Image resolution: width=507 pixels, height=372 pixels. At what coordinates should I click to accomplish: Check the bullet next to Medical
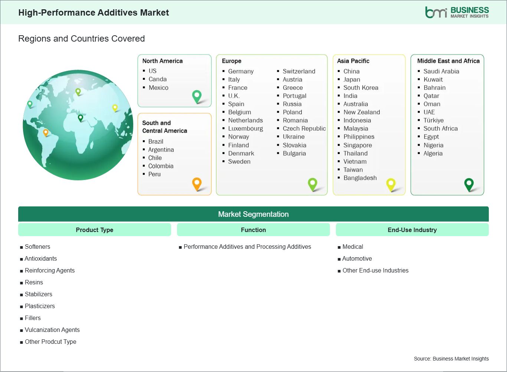click(338, 247)
